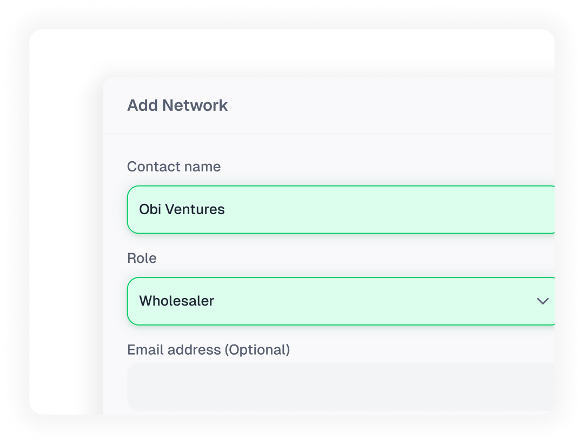The height and width of the screenshot is (444, 584).
Task: Click the "Contact name" field label
Action: [x=174, y=167]
